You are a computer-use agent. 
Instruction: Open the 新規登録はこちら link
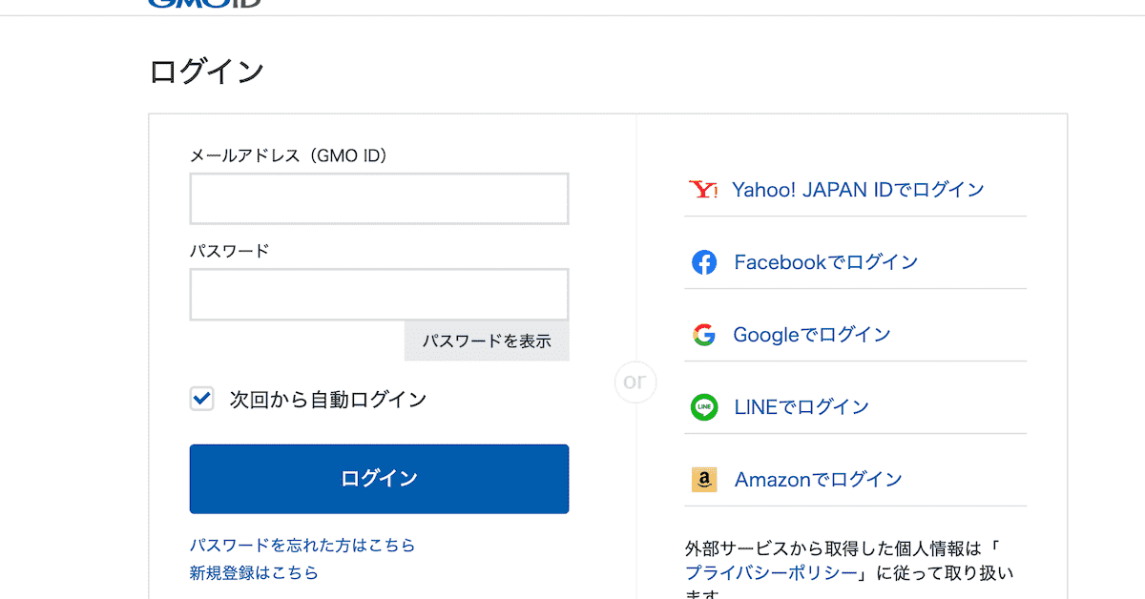254,572
